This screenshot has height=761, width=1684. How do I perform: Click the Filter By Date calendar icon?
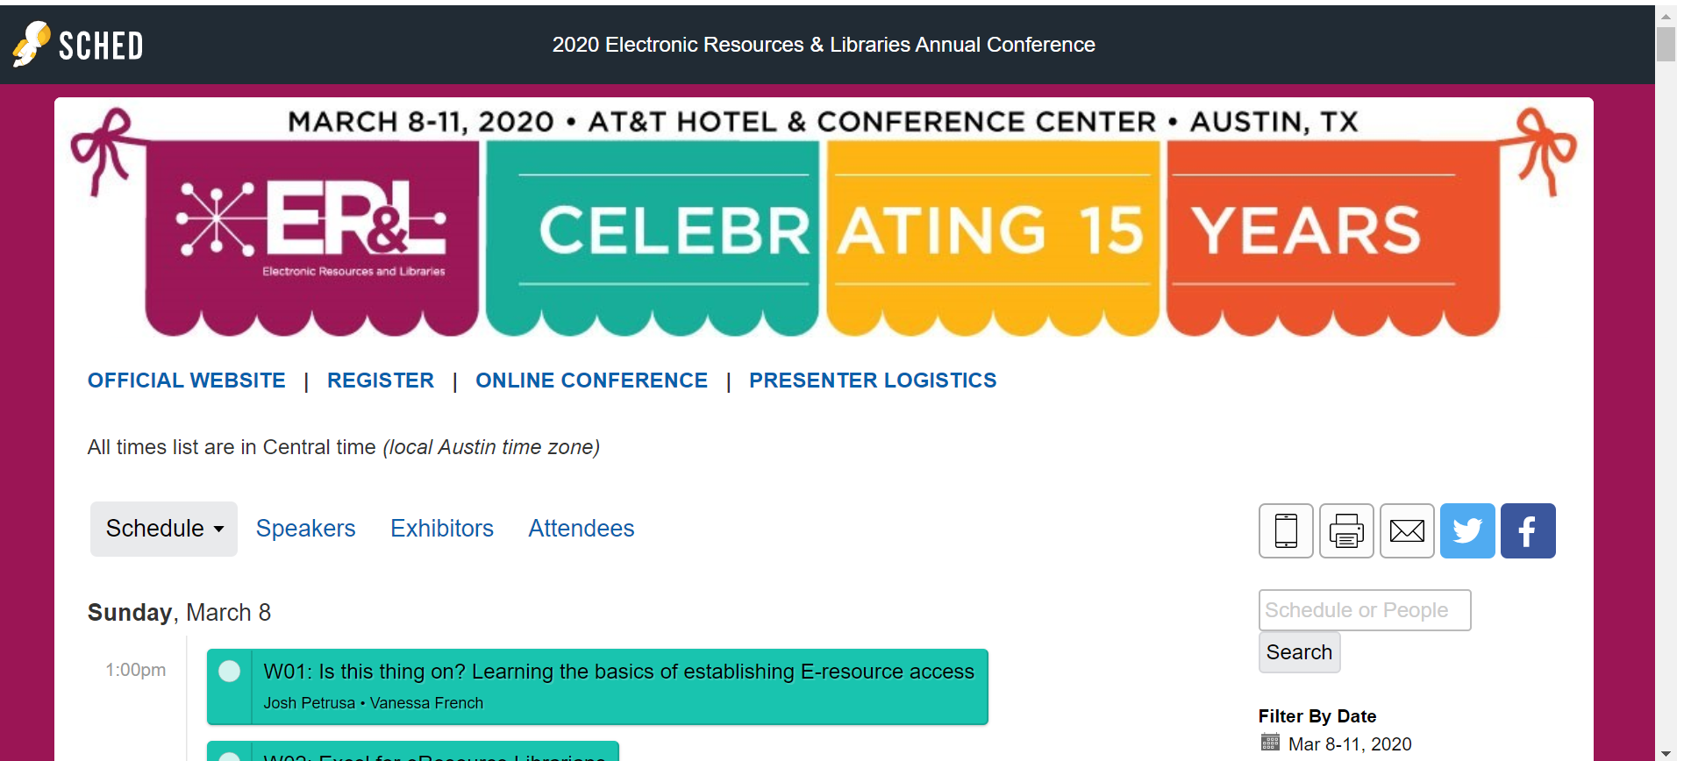1270,743
